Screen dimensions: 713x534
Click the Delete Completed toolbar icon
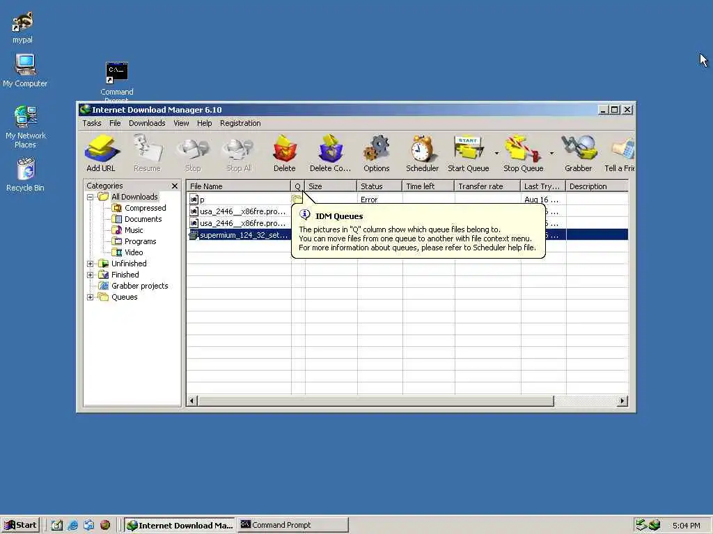click(x=330, y=154)
